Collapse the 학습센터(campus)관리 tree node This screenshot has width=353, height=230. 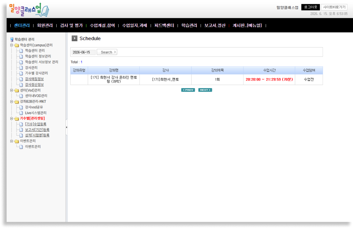click(x=12, y=45)
